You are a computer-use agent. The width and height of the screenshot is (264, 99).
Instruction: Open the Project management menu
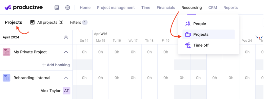116,8
